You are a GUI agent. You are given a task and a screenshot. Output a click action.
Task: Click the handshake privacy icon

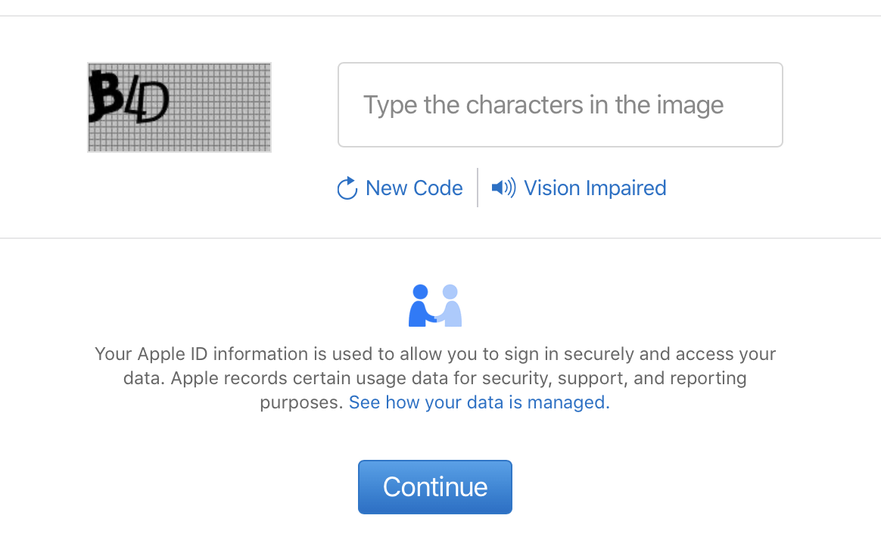(x=435, y=306)
